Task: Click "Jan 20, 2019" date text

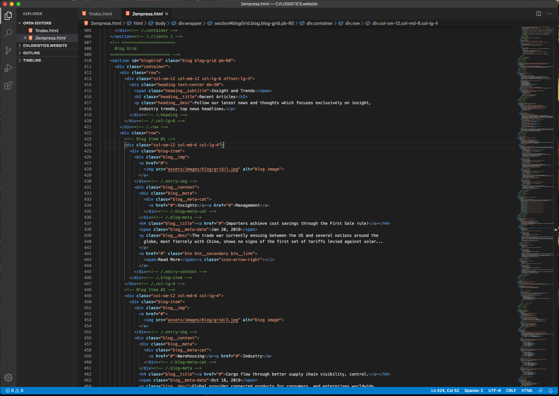Action: pyautogui.click(x=226, y=229)
